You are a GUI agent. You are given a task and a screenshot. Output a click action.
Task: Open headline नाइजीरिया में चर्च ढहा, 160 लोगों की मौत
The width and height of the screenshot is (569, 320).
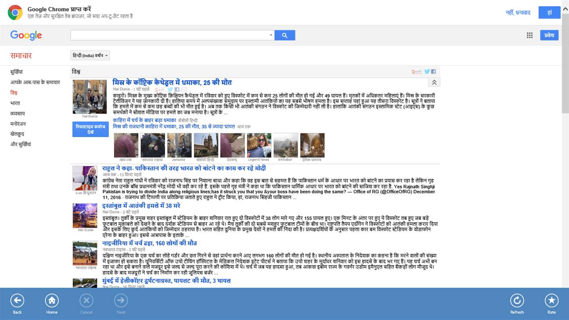point(149,243)
